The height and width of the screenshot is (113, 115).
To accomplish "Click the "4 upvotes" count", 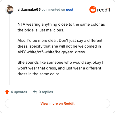I will [19, 92].
